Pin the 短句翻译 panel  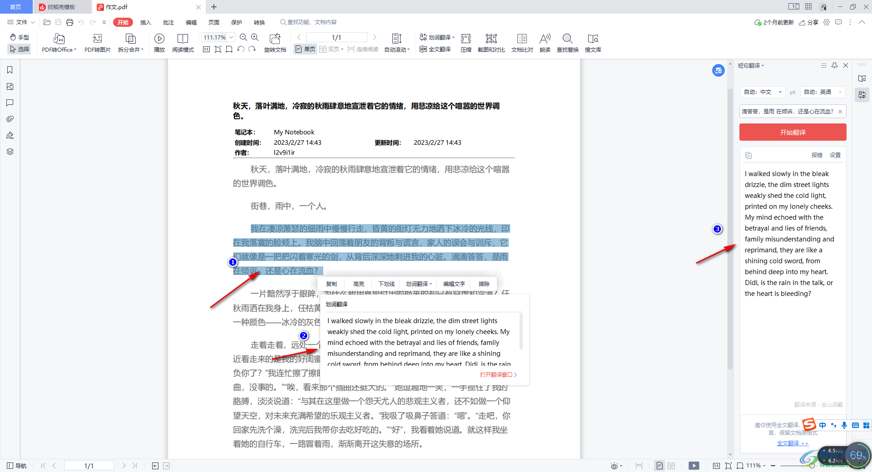(834, 65)
